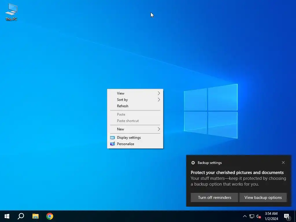Show hidden system tray icons
The height and width of the screenshot is (222, 296).
[x=245, y=216]
